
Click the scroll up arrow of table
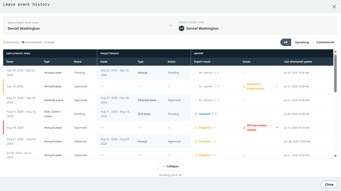pos(335,52)
